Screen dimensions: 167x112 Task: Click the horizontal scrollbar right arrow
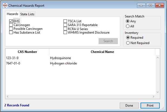tap(153, 97)
